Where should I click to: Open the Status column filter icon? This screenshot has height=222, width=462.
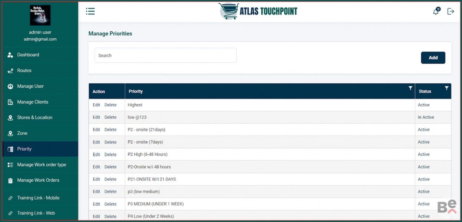click(446, 88)
